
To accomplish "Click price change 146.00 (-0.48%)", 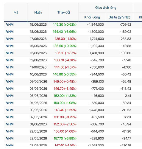I will (x=65, y=81).
